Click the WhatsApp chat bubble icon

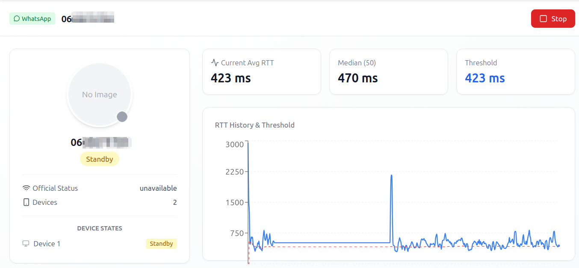tap(17, 19)
